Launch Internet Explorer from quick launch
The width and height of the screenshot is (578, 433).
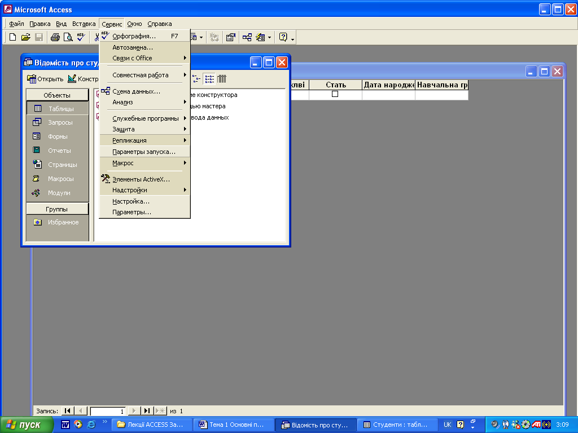point(91,425)
